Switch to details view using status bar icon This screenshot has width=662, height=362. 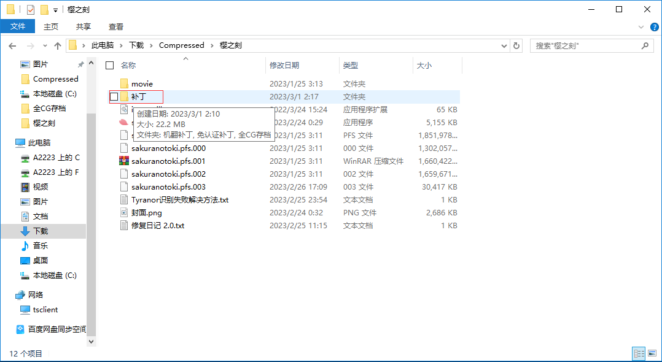(x=639, y=353)
